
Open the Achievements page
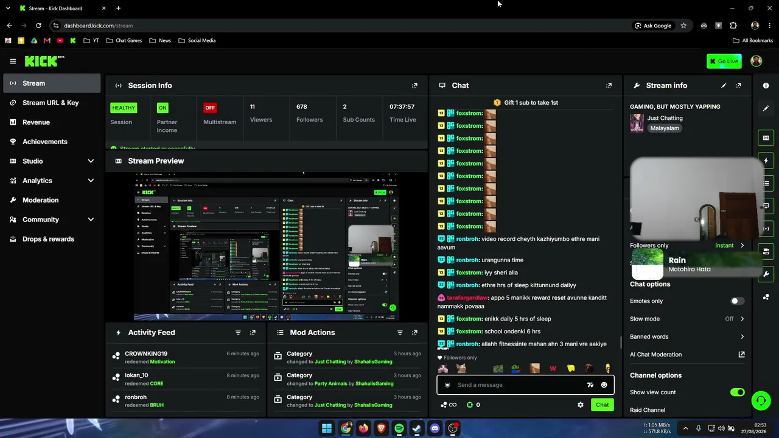coord(52,142)
